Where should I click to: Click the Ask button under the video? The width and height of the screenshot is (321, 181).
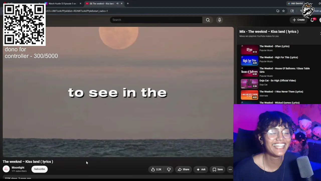pyautogui.click(x=201, y=169)
